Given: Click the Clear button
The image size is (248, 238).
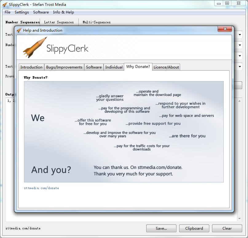Looking at the screenshot, I should coord(227,228).
